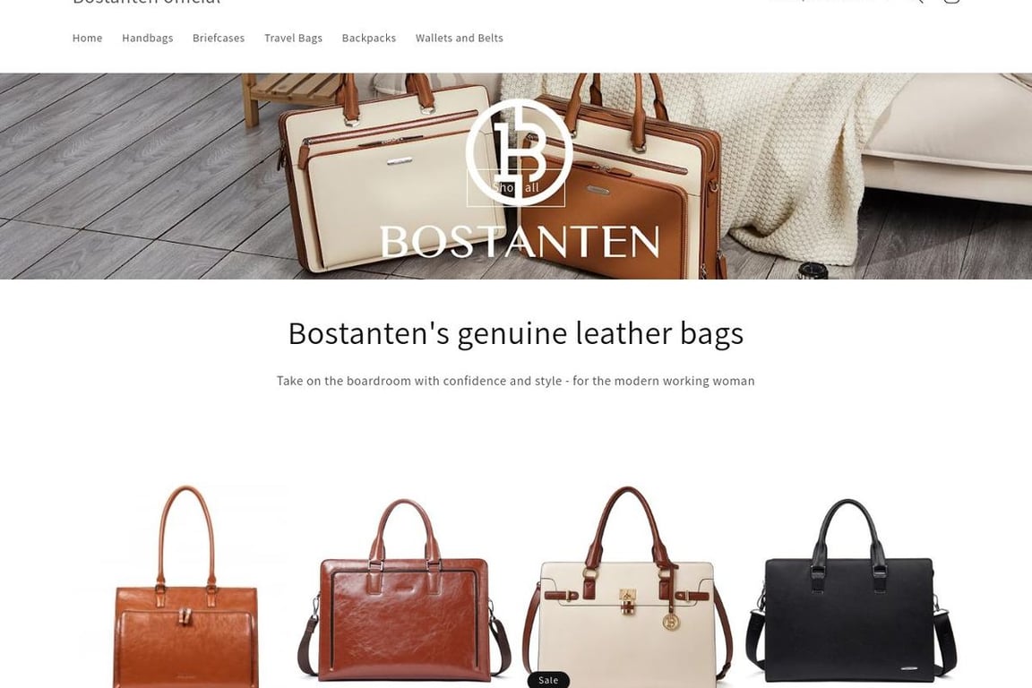The height and width of the screenshot is (688, 1032).
Task: Open Wallets and Belts category
Action: [x=460, y=39]
